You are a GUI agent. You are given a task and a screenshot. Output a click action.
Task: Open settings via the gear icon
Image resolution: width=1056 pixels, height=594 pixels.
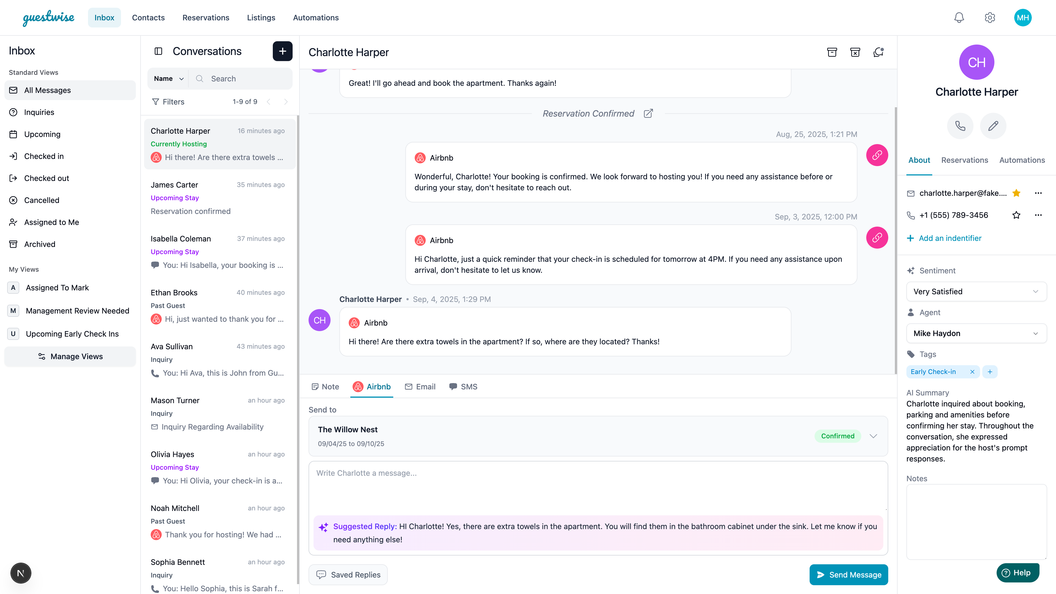tap(990, 18)
